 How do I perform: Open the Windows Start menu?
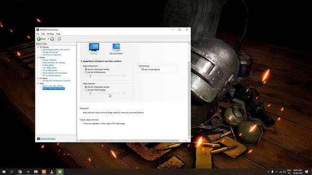(x=4, y=172)
